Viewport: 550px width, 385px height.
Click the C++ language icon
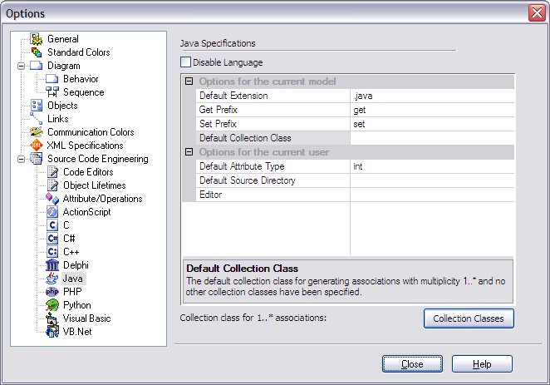coord(52,252)
